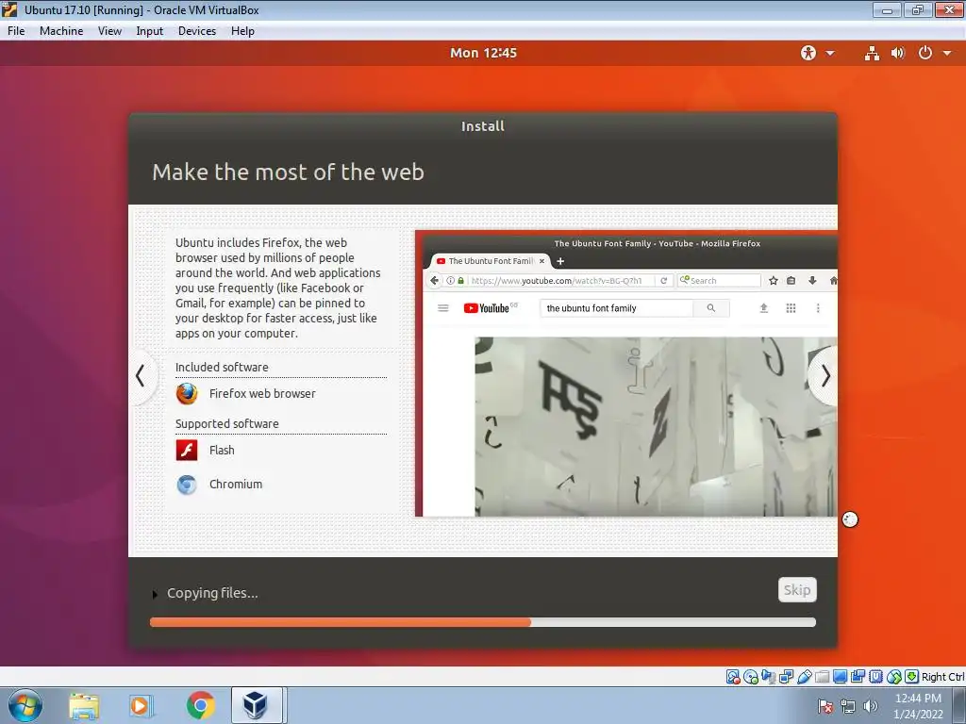966x724 pixels.
Task: Click the Firefox back arrow
Action: point(434,281)
